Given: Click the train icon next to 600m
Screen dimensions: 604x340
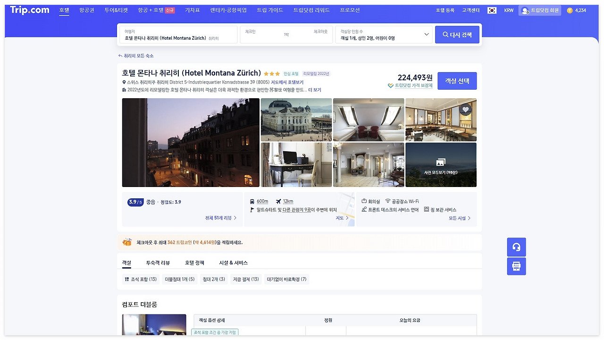Looking at the screenshot, I should click(252, 202).
